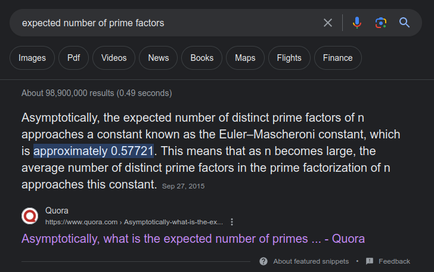Click About featured snippets link

click(x=311, y=261)
